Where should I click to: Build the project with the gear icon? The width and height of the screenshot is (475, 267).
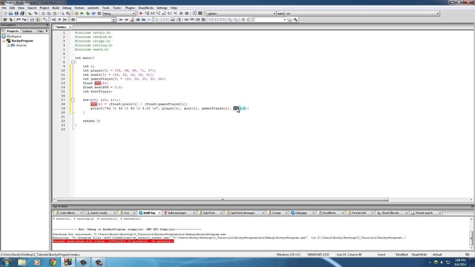(x=76, y=13)
